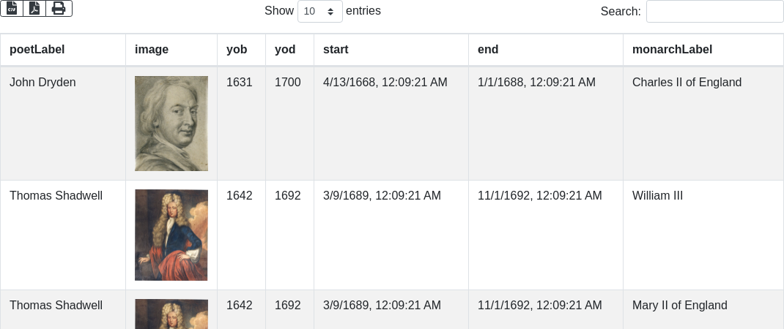
Task: Click John Dryden's start date 4/13/1668
Action: (385, 83)
